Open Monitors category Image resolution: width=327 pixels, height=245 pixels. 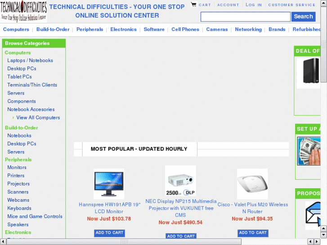point(17,167)
